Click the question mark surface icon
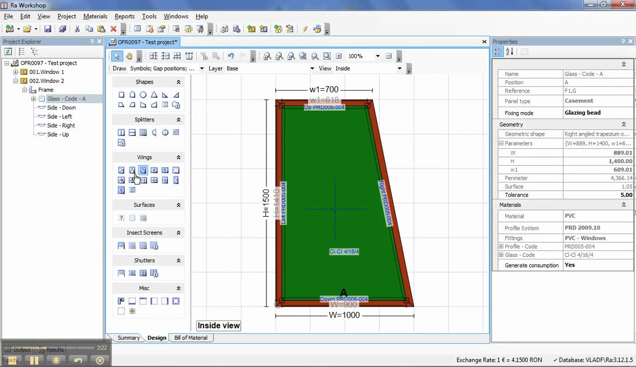The height and width of the screenshot is (367, 636). (x=121, y=218)
